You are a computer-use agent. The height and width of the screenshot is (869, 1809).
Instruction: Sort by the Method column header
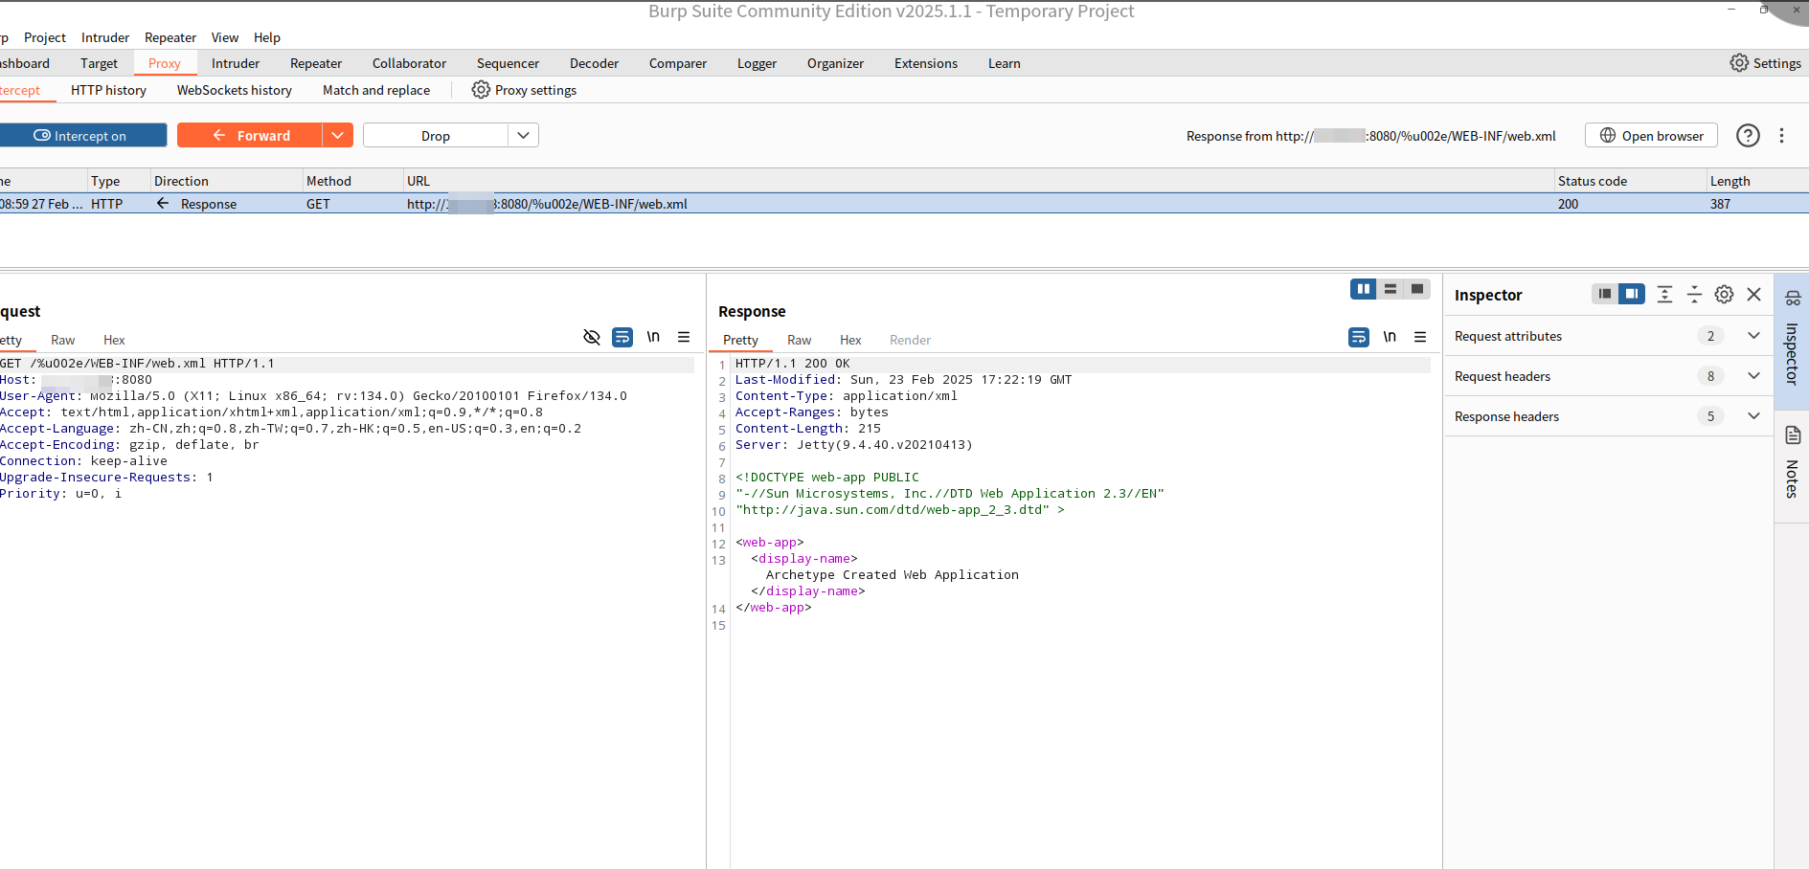click(x=351, y=181)
